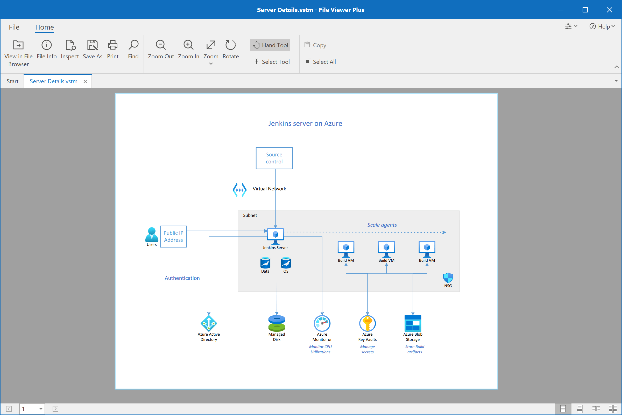622x415 pixels.
Task: Toggle the Hand Tool
Action: 270,45
